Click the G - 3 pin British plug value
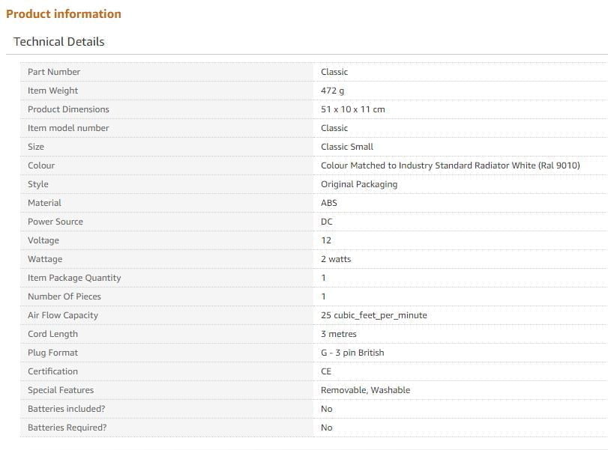This screenshot has width=608, height=450. click(x=352, y=353)
